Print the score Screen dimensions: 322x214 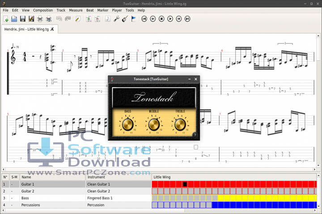point(40,19)
